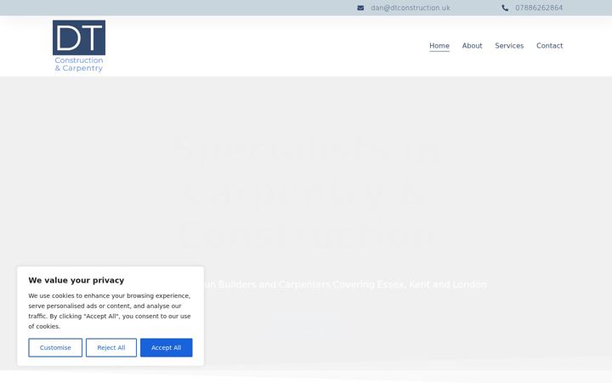This screenshot has width=612, height=383.
Task: Navigate to the Contact page
Action: pyautogui.click(x=549, y=46)
